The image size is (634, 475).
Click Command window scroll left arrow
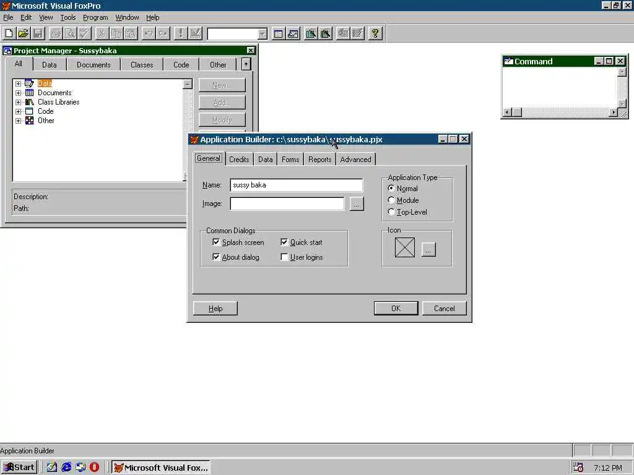(507, 112)
